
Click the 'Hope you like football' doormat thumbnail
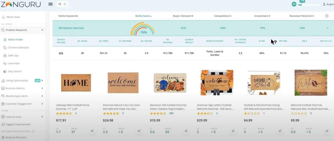(x=123, y=83)
